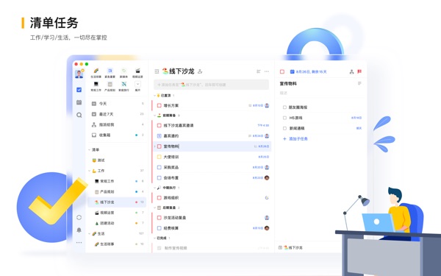Open notifications bell icon
This screenshot has width=441, height=276.
[79, 230]
